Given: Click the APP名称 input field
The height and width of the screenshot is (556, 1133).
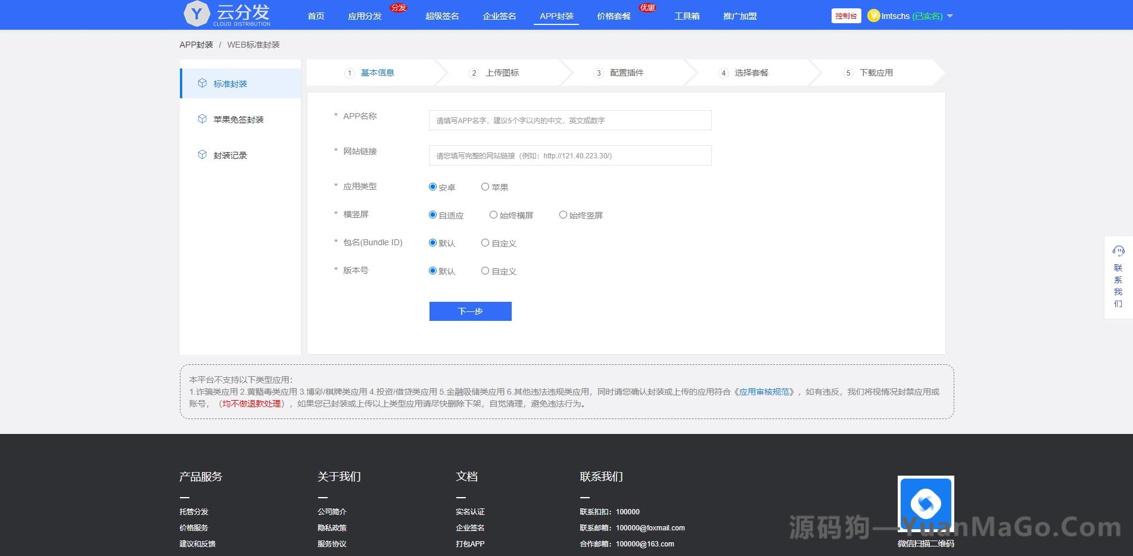Looking at the screenshot, I should [x=569, y=120].
